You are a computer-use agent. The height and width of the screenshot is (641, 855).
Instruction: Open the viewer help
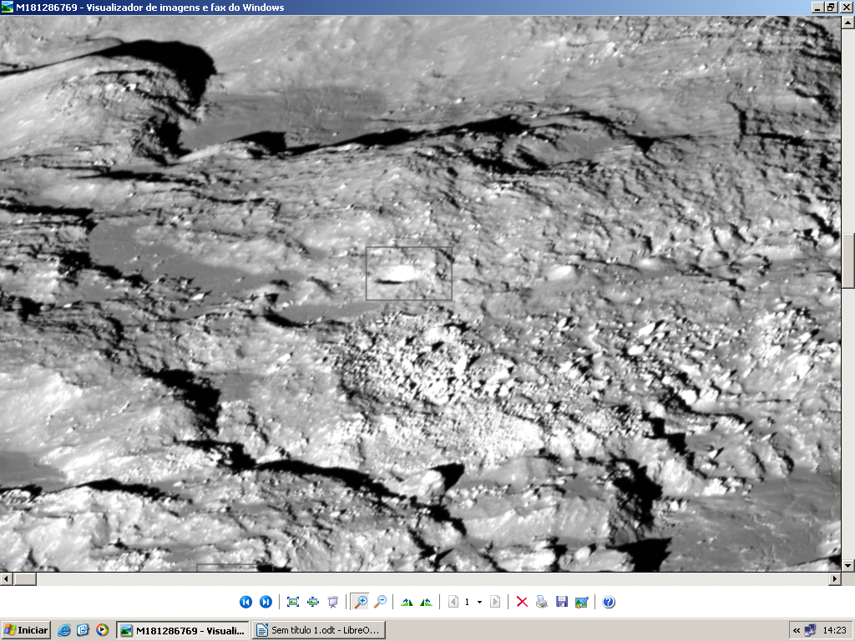[x=609, y=602]
